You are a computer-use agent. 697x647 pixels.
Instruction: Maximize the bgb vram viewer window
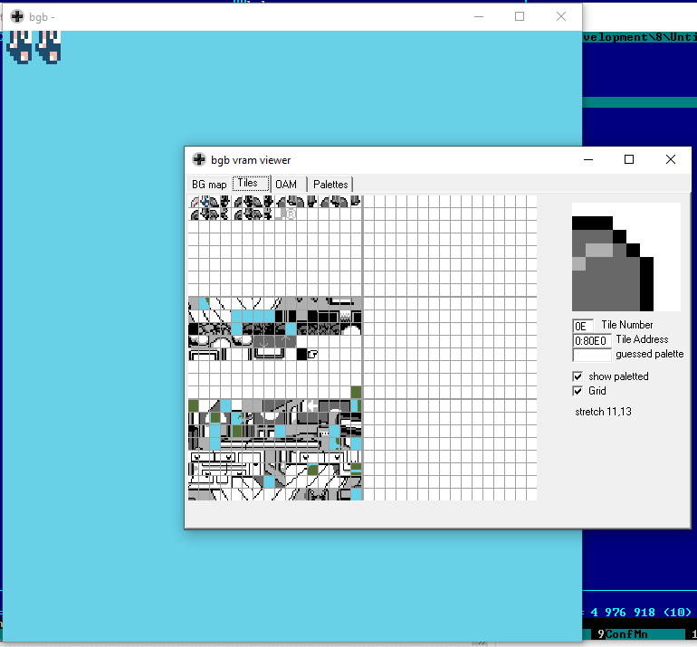[629, 159]
